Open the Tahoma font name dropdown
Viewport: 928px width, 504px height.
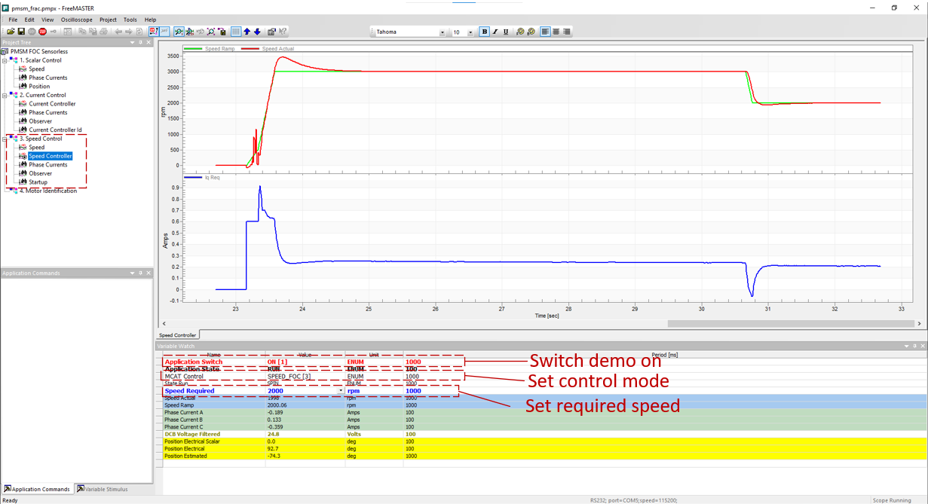pos(442,32)
